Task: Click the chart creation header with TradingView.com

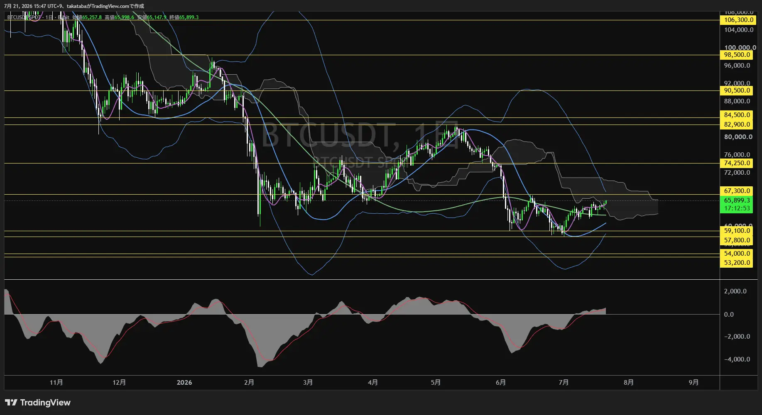Action: point(74,6)
